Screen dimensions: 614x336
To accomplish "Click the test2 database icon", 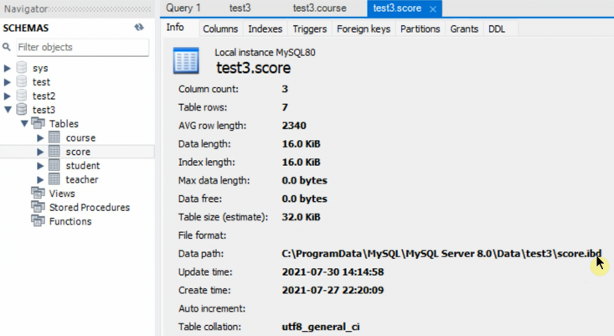I will pyautogui.click(x=22, y=96).
